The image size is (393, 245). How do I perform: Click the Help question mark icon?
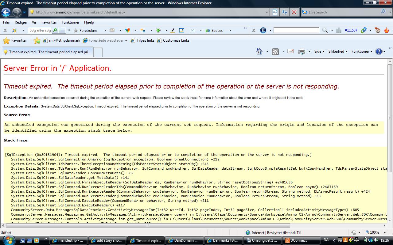379,51
